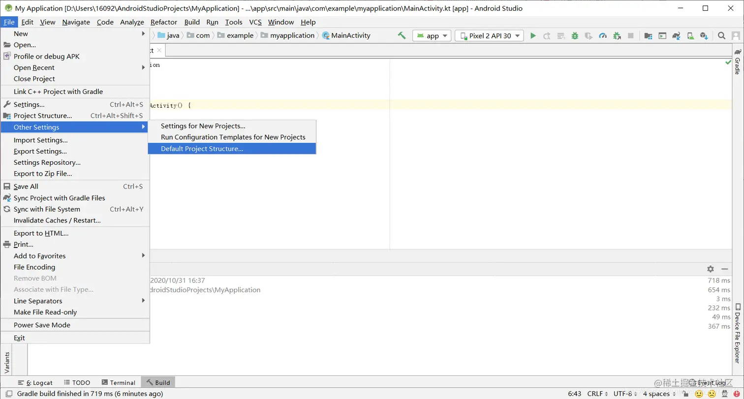The width and height of the screenshot is (744, 399).
Task: Click the red error indicator in status bar
Action: pyautogui.click(x=736, y=394)
